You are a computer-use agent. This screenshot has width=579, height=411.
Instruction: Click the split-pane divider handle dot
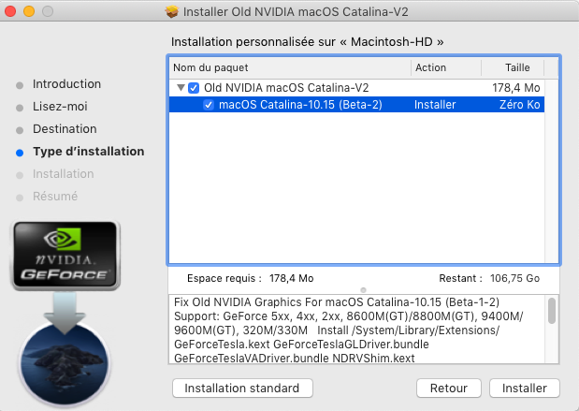click(x=363, y=290)
